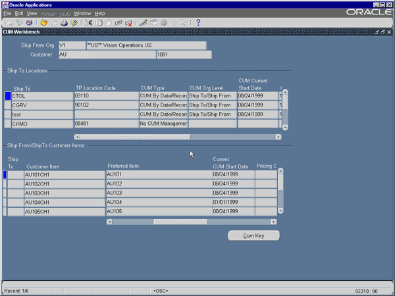This screenshot has height=296, width=395.
Task: Select the CKMO ship-to row
Action: (x=42, y=124)
